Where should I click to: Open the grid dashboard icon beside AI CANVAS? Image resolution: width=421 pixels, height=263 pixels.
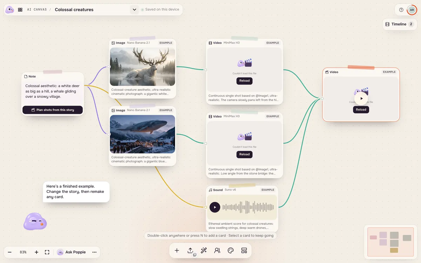coord(20,10)
